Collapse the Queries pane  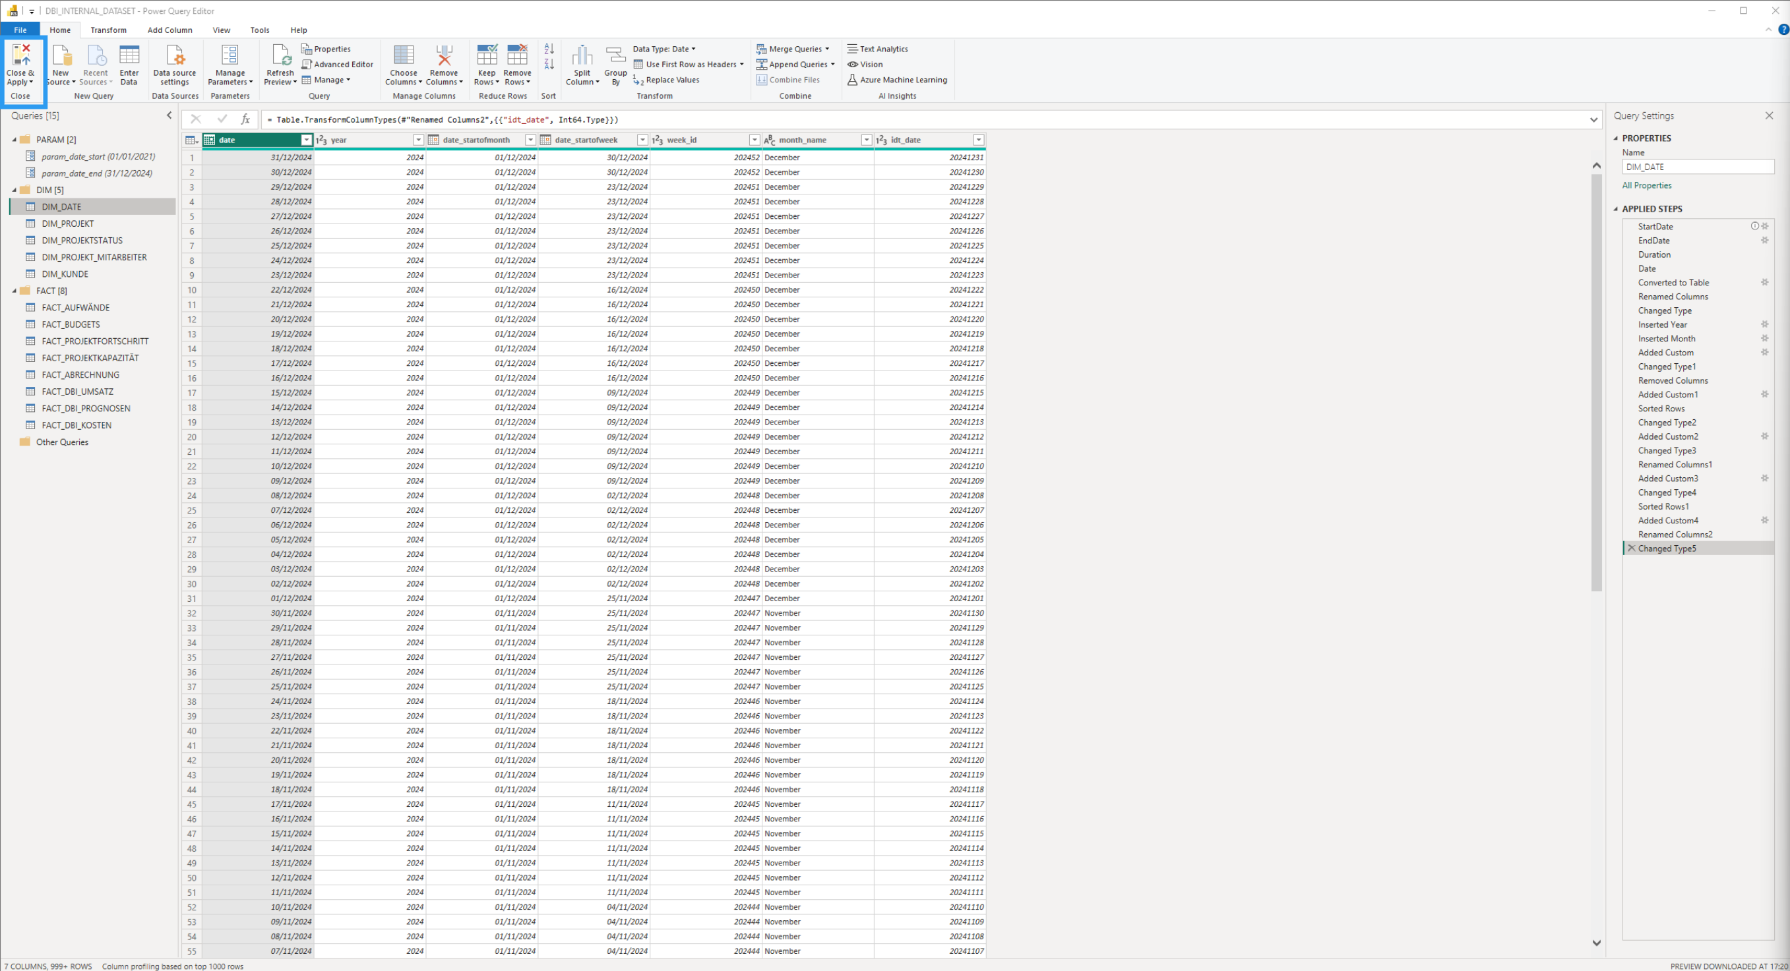point(169,115)
